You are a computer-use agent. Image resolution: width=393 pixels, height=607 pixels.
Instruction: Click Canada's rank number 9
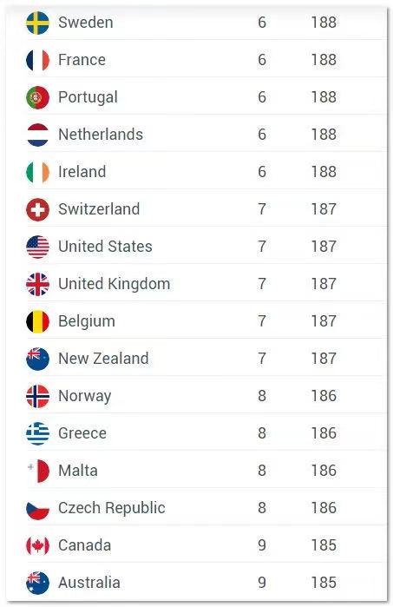tap(262, 545)
